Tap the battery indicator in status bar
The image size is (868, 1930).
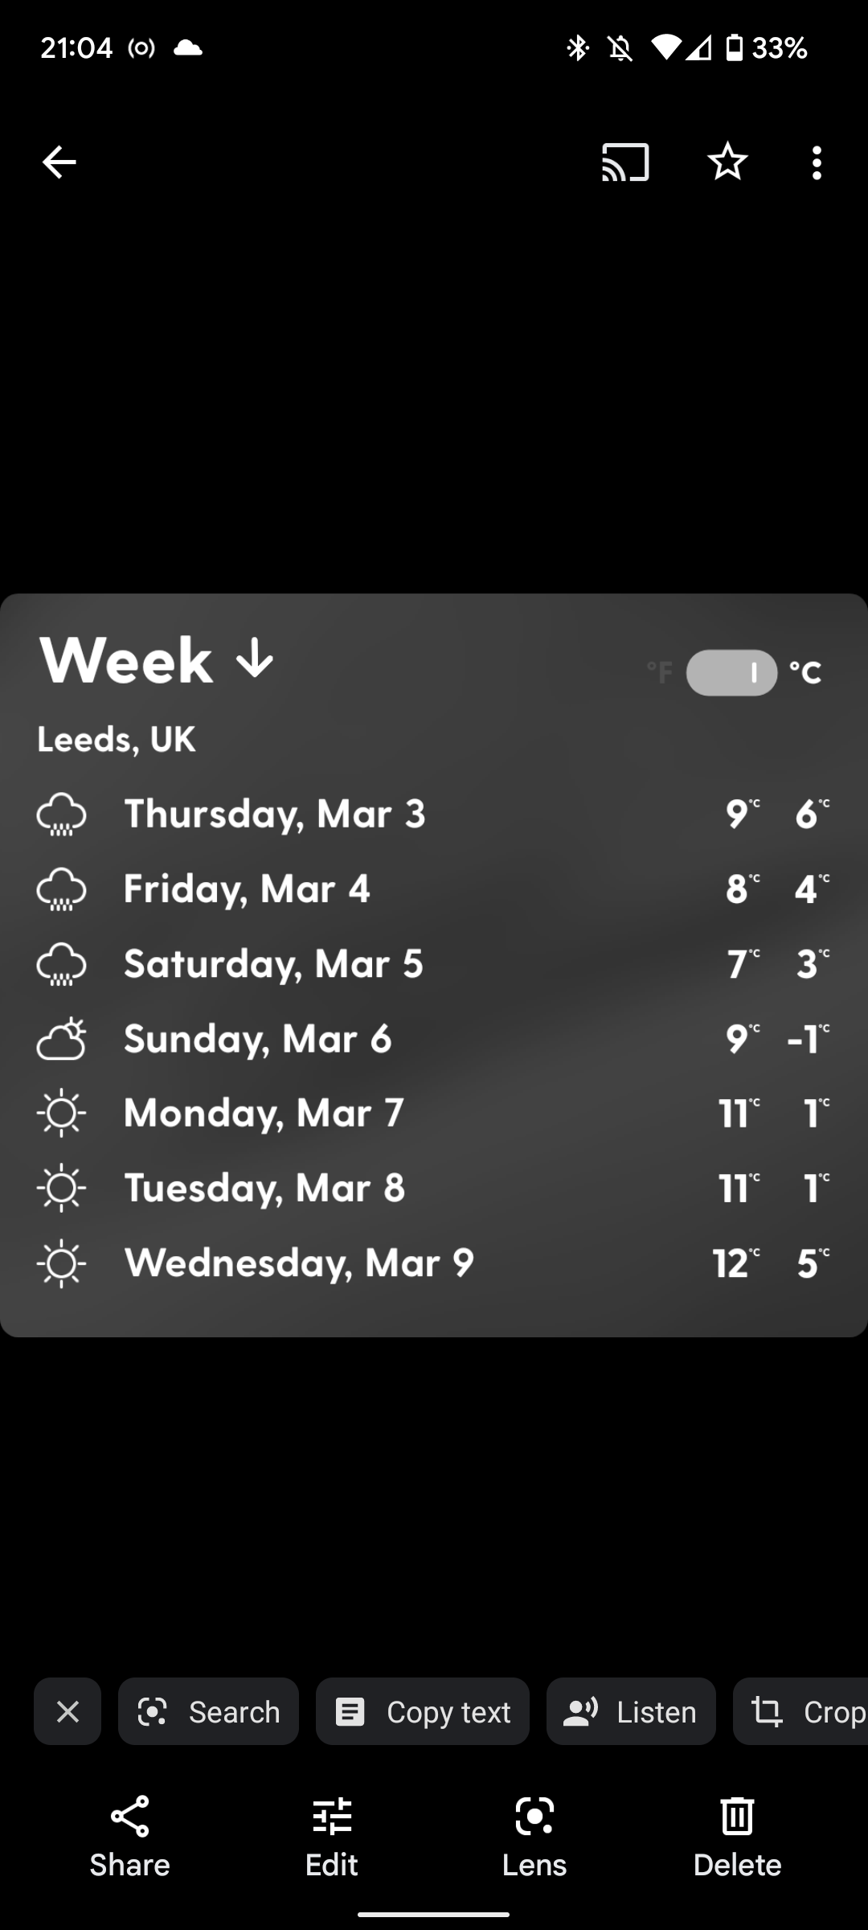[734, 48]
